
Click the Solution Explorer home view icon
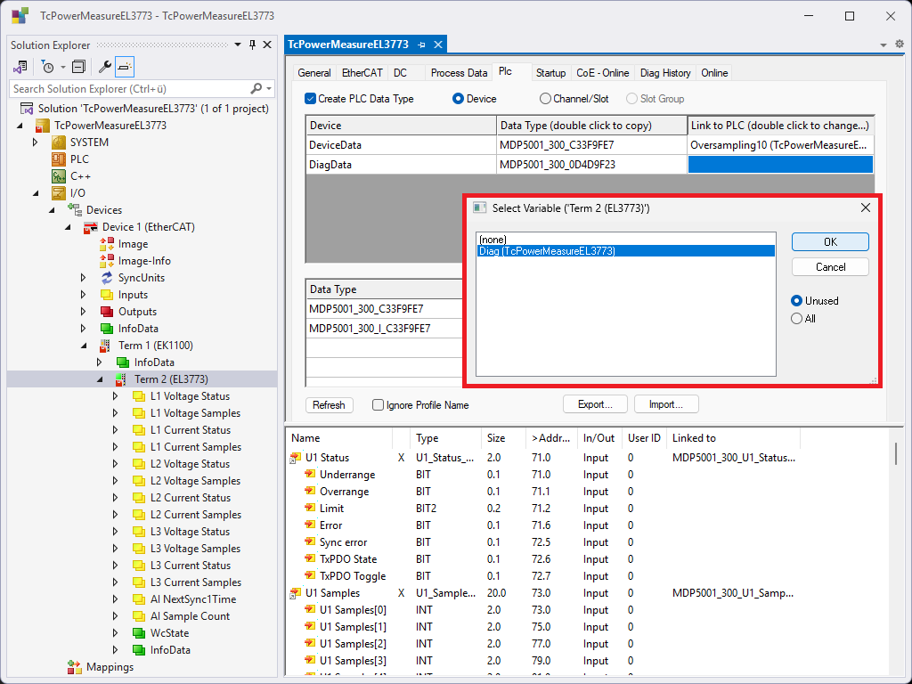pyautogui.click(x=20, y=67)
